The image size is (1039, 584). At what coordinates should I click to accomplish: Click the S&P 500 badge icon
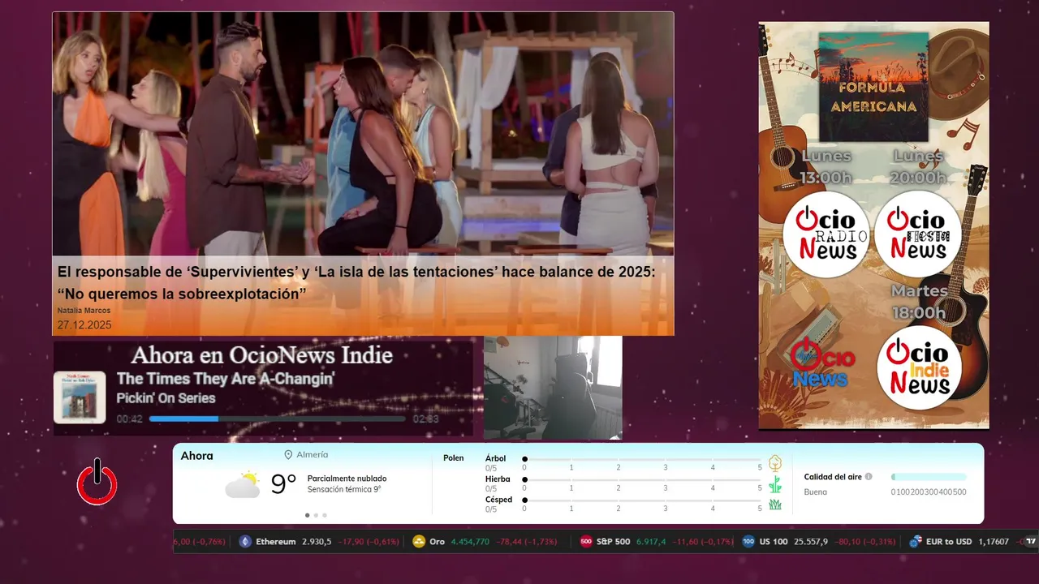[586, 542]
